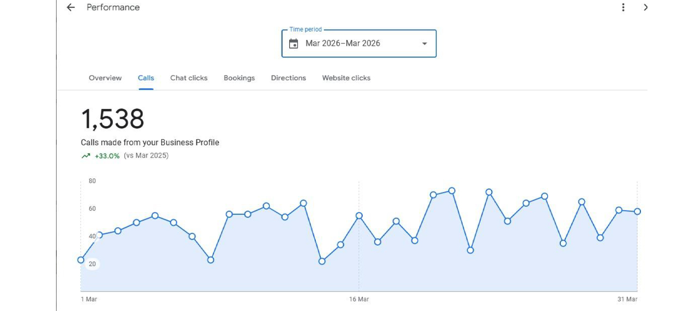Click the '(vs Mar 2025)' comparison text
This screenshot has width=697, height=311.
point(146,155)
